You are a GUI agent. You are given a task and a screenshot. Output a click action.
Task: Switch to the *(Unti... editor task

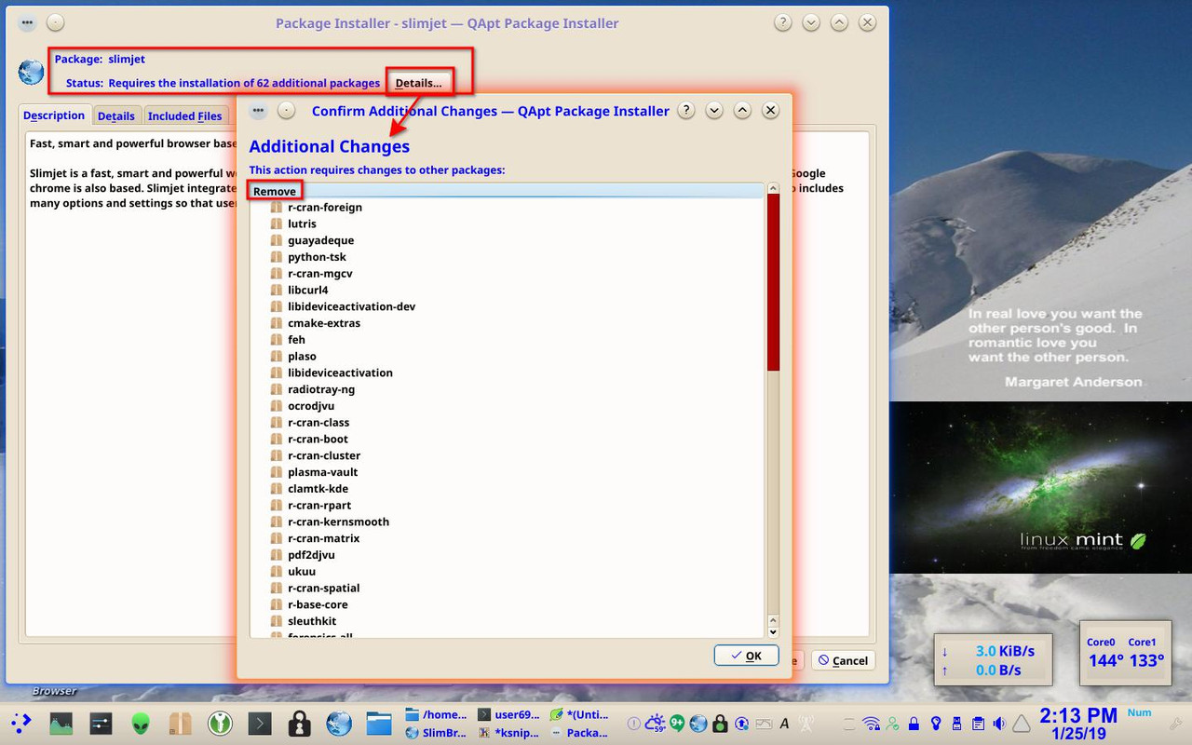[579, 714]
